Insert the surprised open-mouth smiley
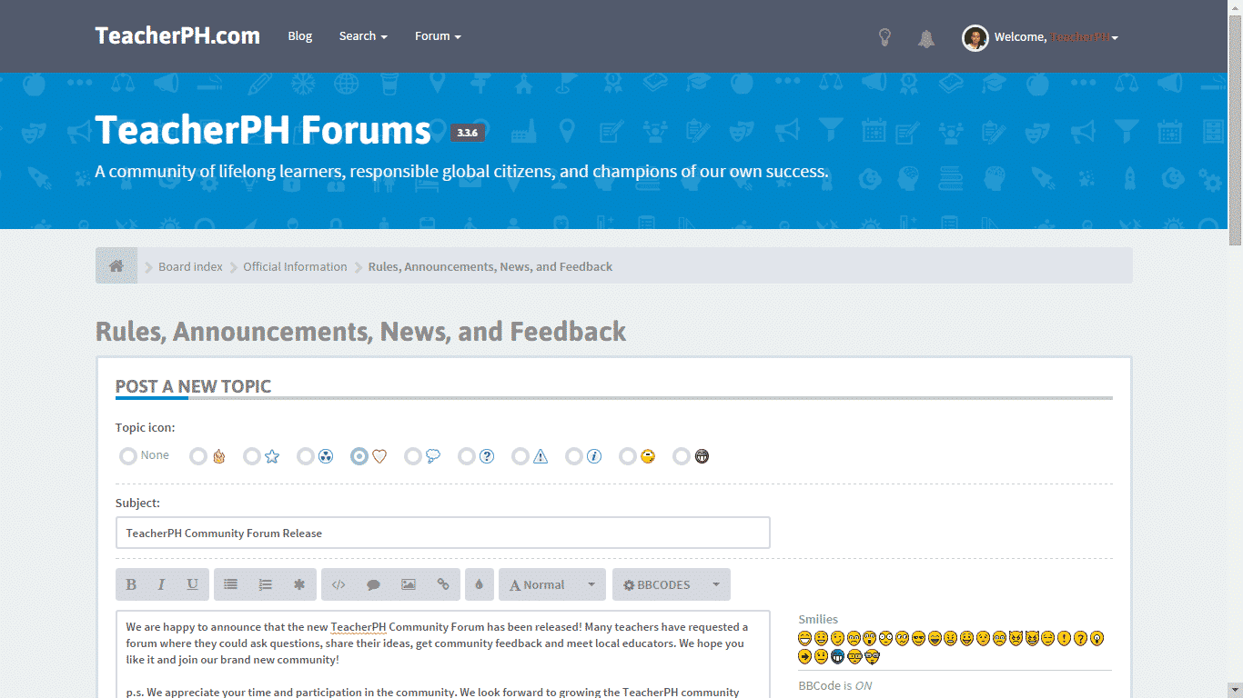The height and width of the screenshot is (698, 1243). 870,639
